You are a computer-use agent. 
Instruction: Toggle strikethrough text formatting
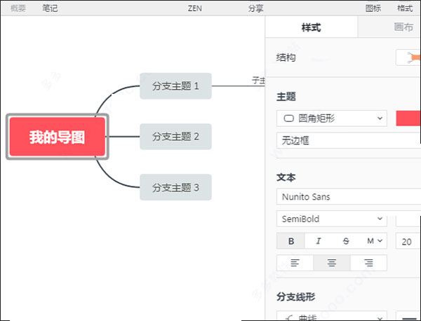coord(345,241)
